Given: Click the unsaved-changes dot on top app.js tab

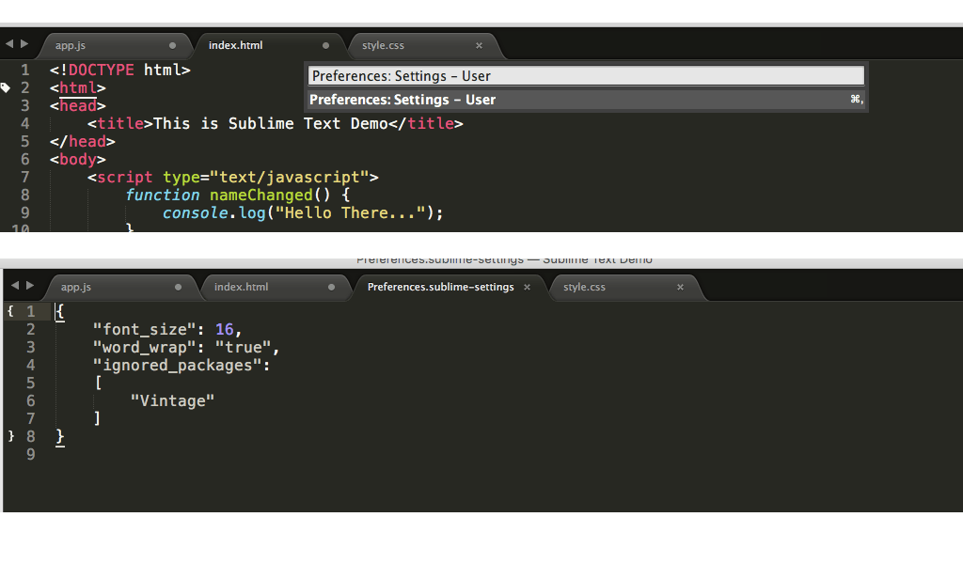Looking at the screenshot, I should coord(173,45).
